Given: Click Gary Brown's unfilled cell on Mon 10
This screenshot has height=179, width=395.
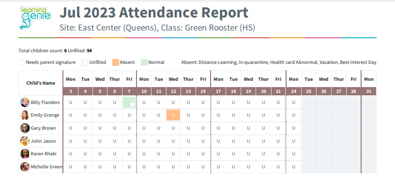Looking at the screenshot, I should coord(144,128).
